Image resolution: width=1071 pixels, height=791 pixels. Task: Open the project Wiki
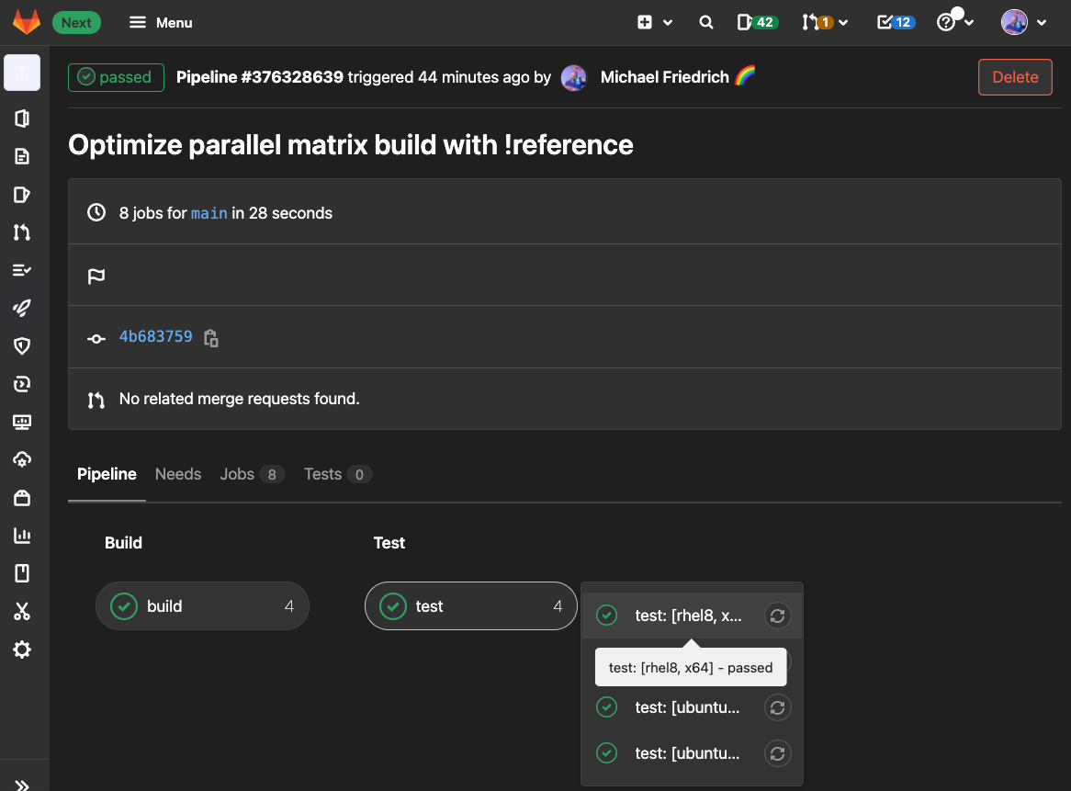coord(23,572)
